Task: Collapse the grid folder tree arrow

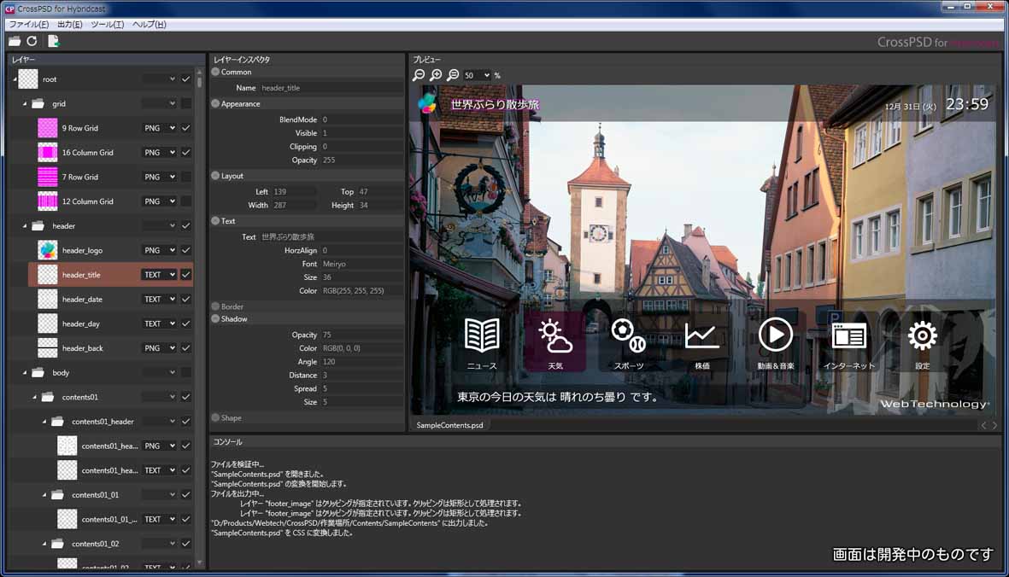Action: click(25, 103)
